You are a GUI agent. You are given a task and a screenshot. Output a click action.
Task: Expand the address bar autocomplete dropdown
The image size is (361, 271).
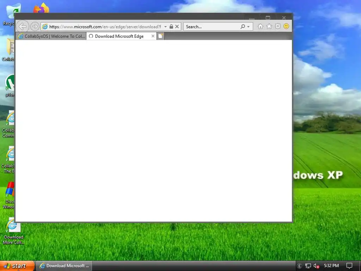(x=165, y=27)
